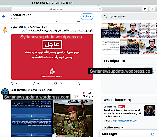This screenshot has width=157, height=137.
Task: Share the AJArabic tweet
Action: 78,83
